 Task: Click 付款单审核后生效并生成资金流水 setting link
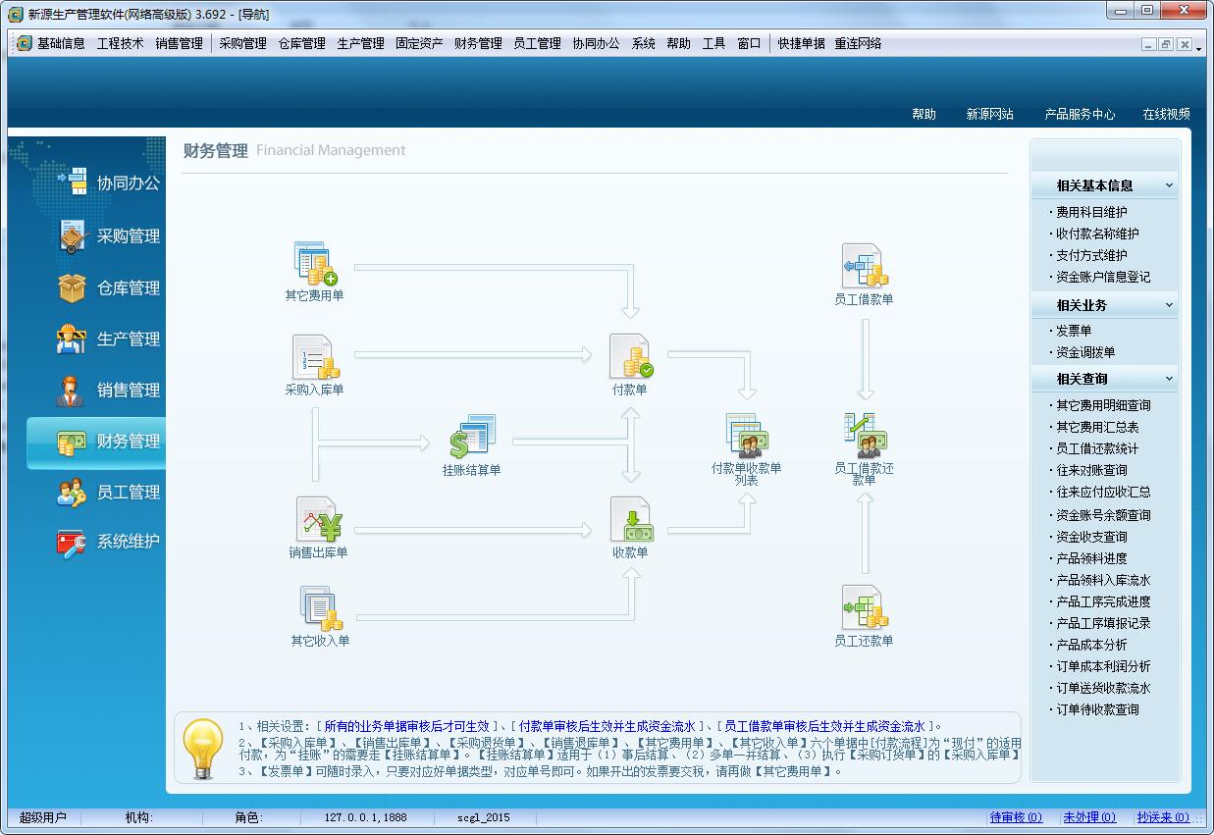[607, 727]
